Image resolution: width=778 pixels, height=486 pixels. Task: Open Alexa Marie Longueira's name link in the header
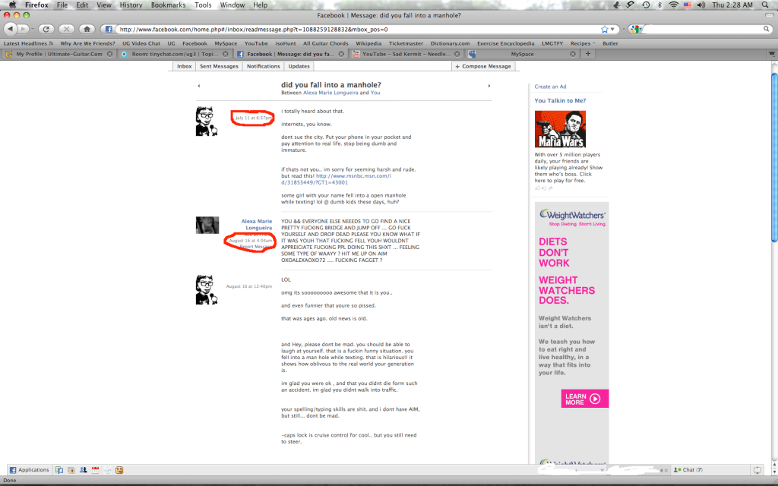(330, 93)
